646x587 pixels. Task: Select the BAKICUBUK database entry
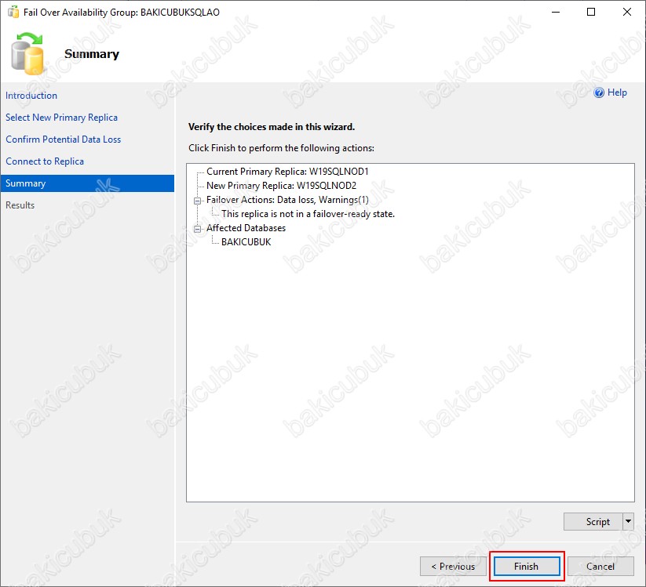click(246, 242)
